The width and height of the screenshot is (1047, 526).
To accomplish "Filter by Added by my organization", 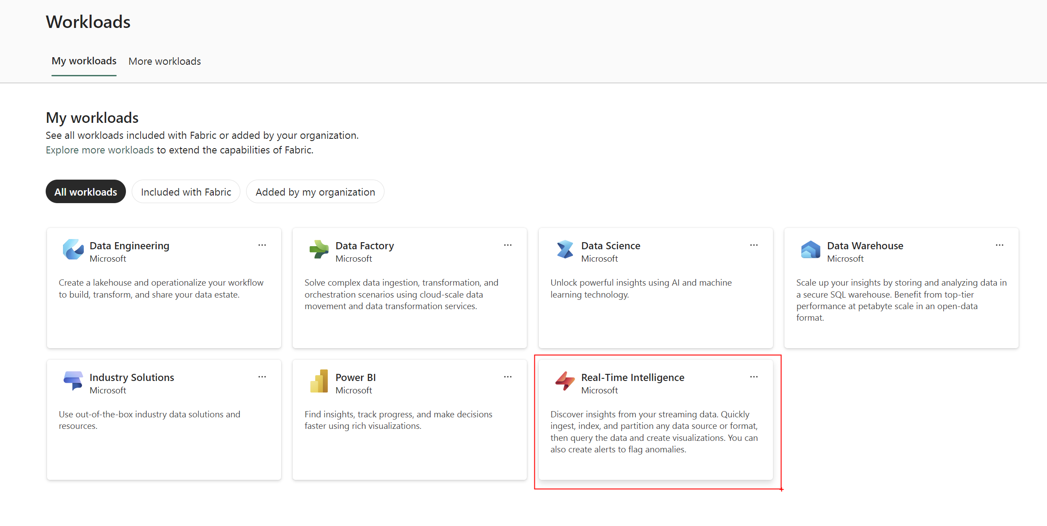I will click(x=315, y=192).
